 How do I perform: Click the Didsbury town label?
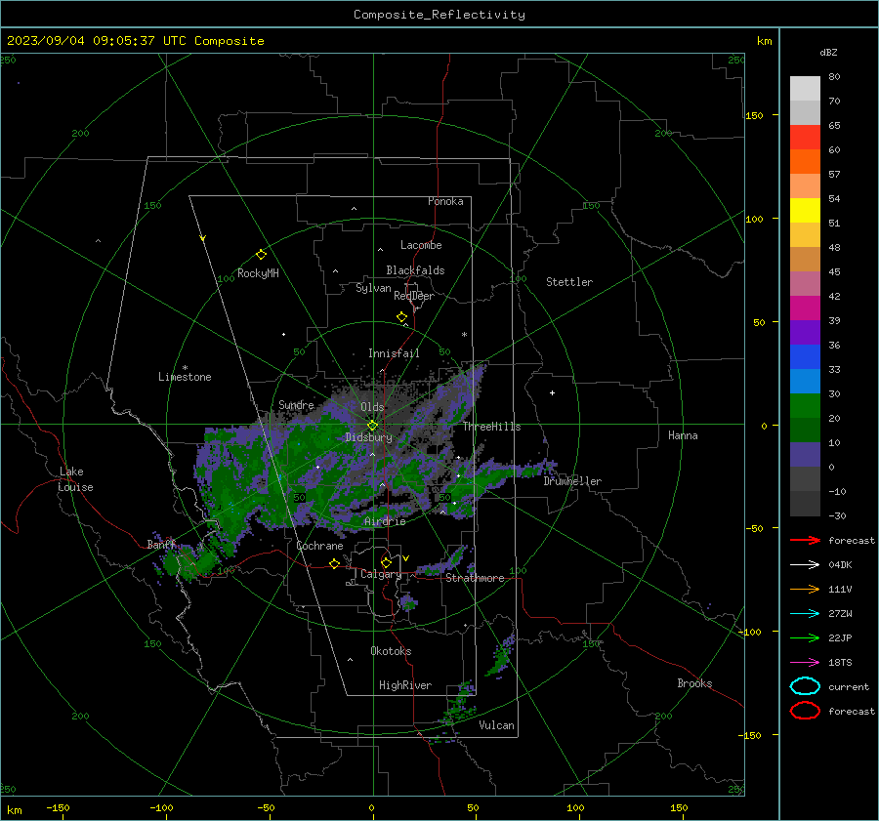point(368,437)
